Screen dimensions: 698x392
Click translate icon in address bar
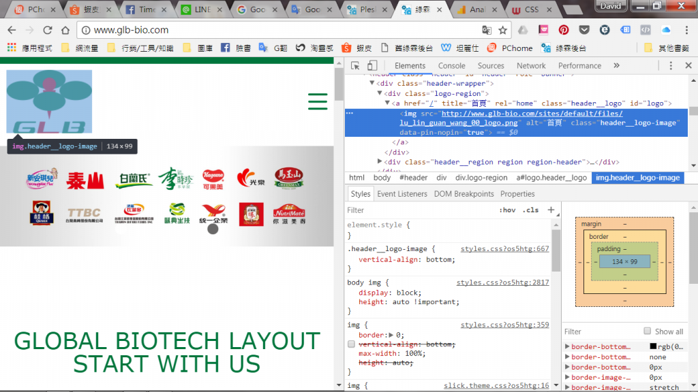pyautogui.click(x=487, y=30)
